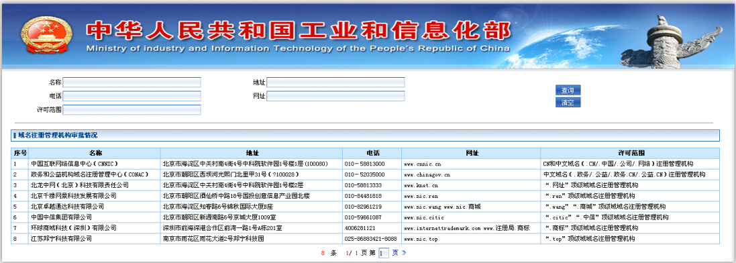Focus the 地址 address input field
Image resolution: width=736 pixels, height=263 pixels.
click(335, 82)
